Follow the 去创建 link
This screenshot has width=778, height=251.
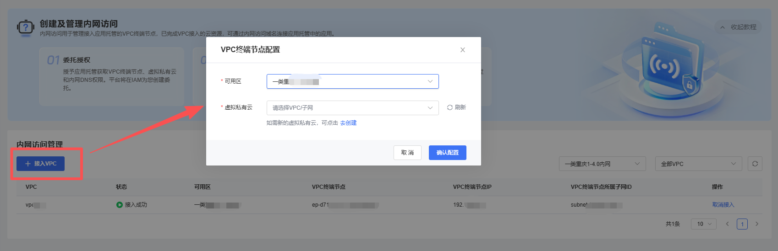point(348,123)
